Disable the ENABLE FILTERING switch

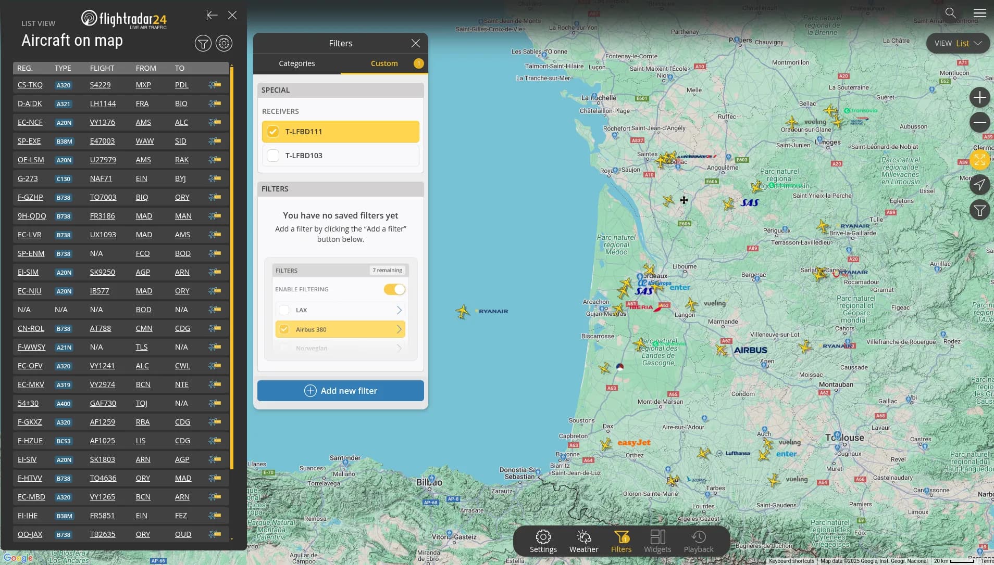tap(394, 289)
